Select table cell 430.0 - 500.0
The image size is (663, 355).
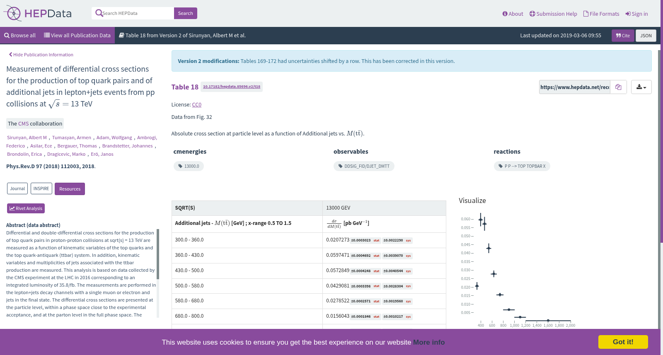[x=247, y=270]
